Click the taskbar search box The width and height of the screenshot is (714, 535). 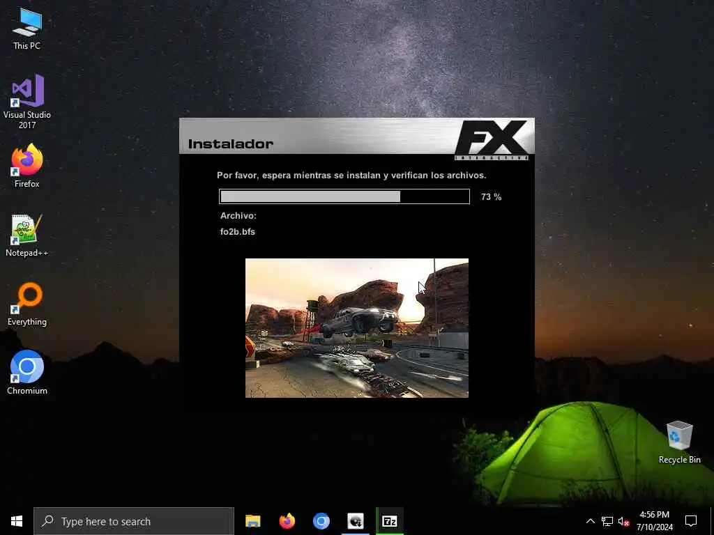(134, 521)
